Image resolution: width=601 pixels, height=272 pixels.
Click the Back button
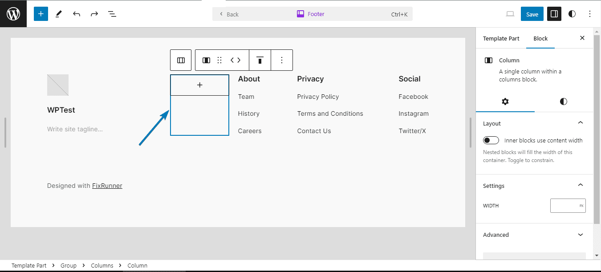pyautogui.click(x=229, y=14)
